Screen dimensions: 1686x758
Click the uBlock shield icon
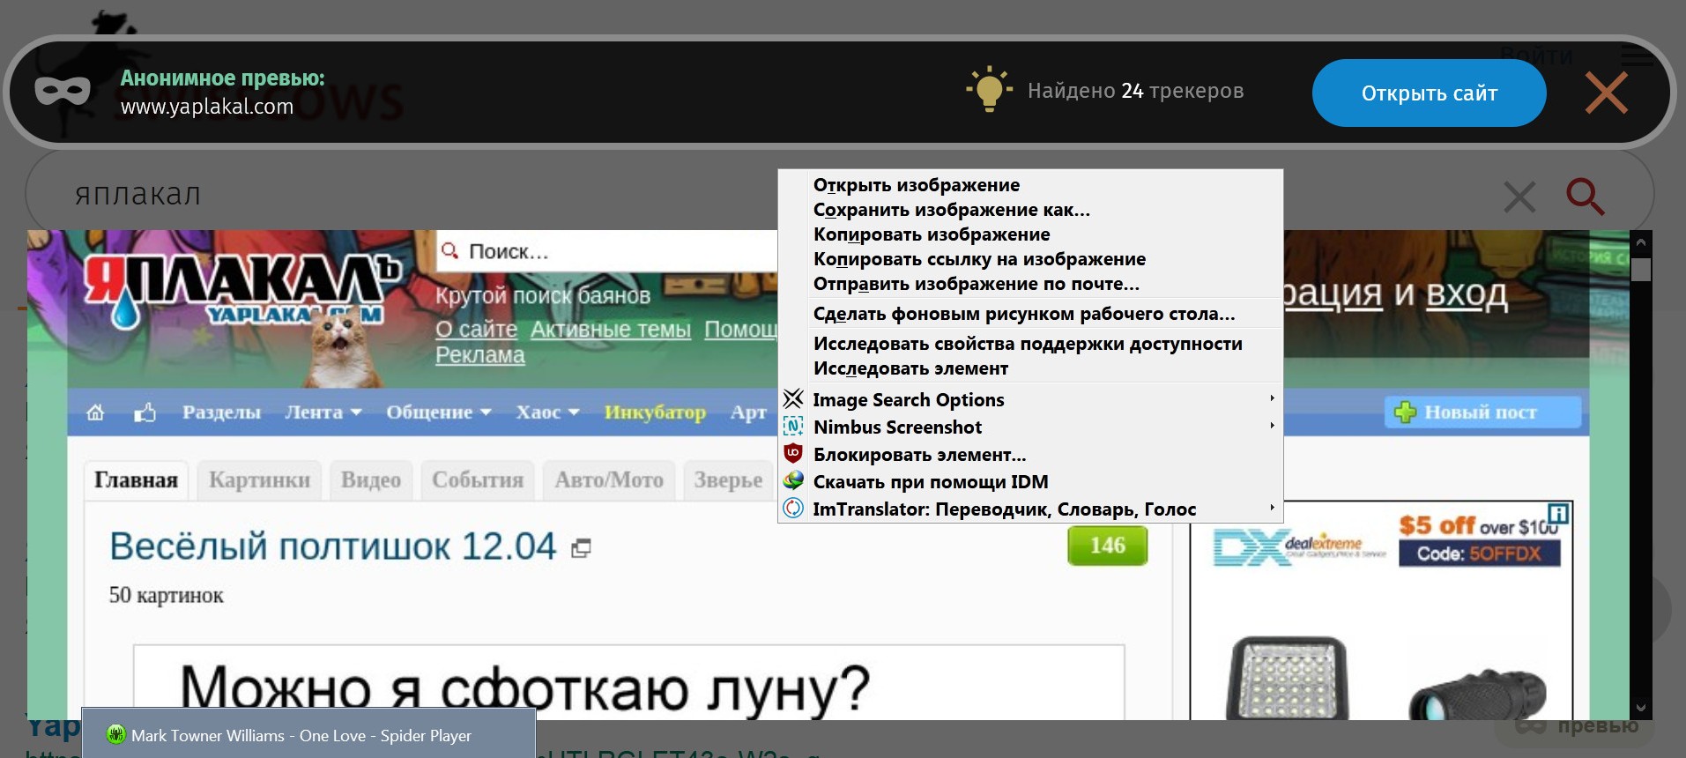pyautogui.click(x=793, y=454)
